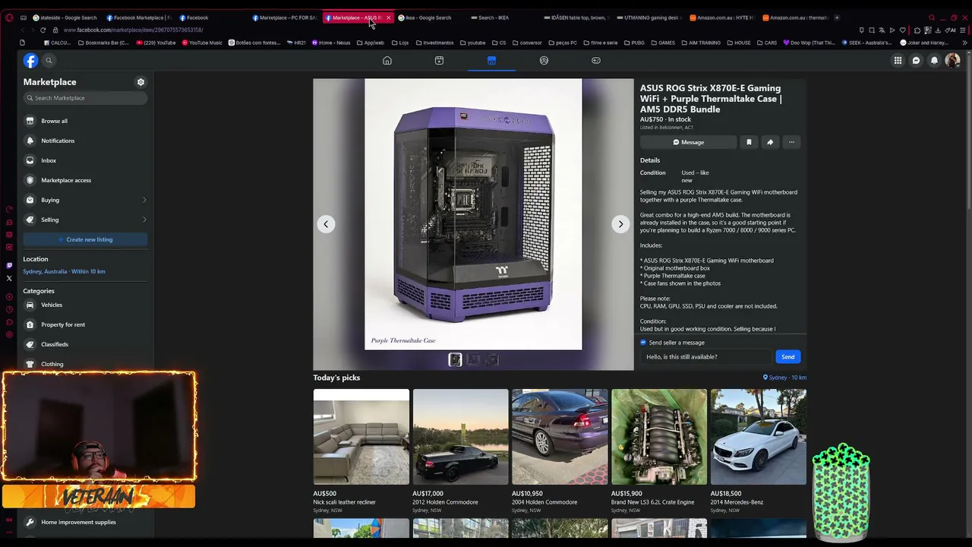Open the GAMES bookmark folder

click(x=663, y=43)
